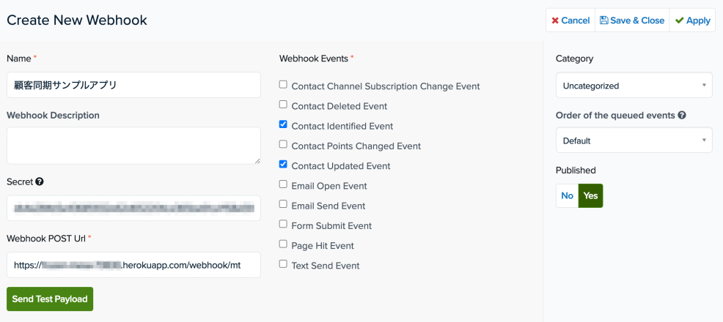Enable the Page Hit Event checkbox
Image resolution: width=723 pixels, height=322 pixels.
click(283, 244)
